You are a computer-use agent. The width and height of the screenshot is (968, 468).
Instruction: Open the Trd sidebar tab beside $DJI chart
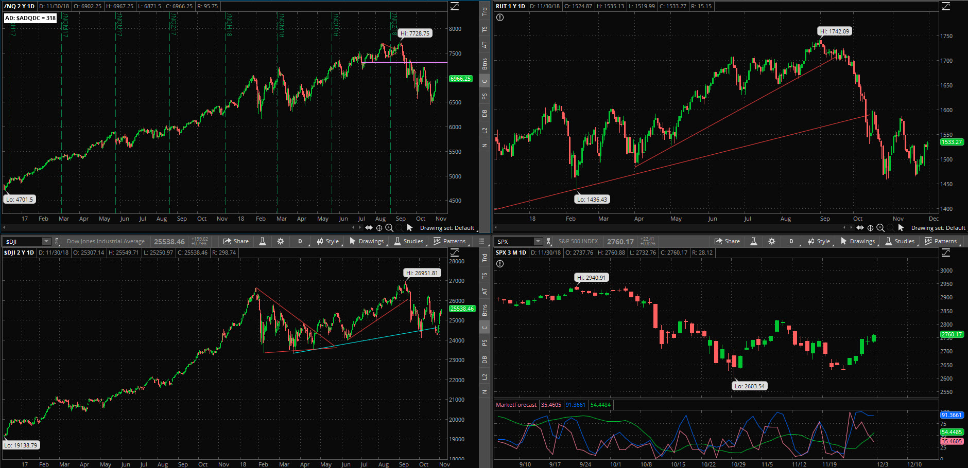coord(485,258)
